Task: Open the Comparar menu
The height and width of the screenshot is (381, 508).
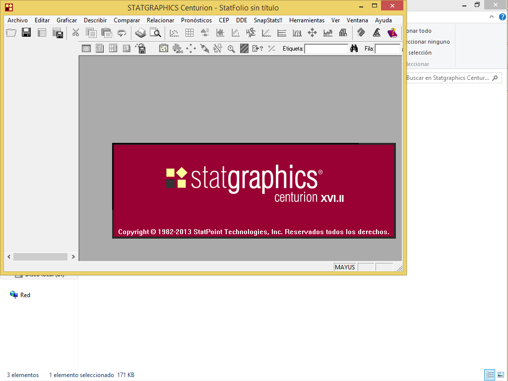Action: click(x=127, y=20)
